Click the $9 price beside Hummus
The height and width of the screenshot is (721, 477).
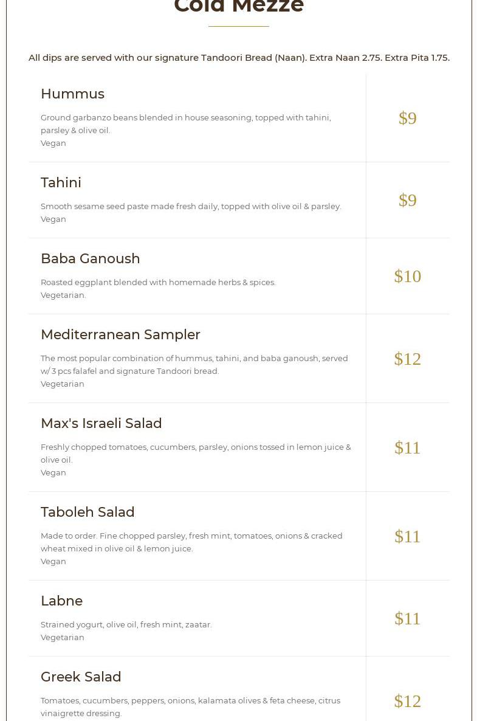pyautogui.click(x=407, y=118)
